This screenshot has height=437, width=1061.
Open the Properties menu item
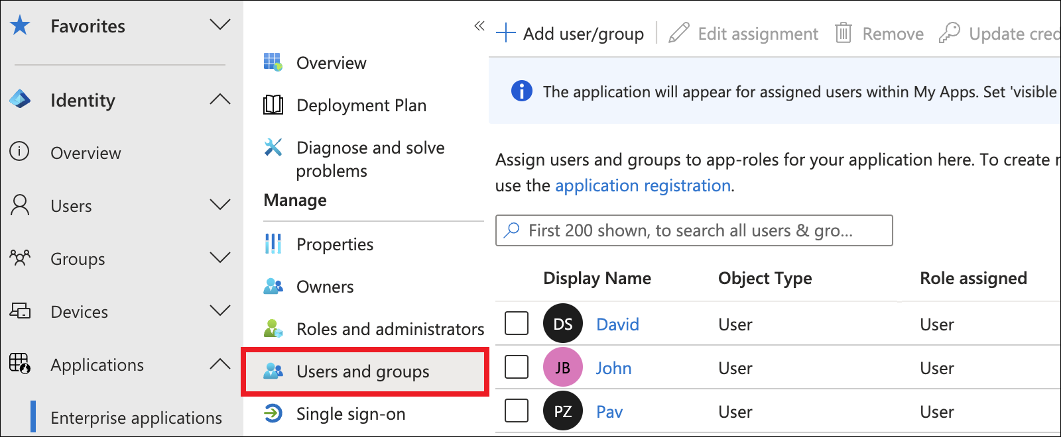(x=335, y=244)
